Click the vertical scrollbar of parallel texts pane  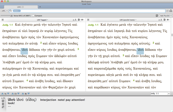[172, 35]
